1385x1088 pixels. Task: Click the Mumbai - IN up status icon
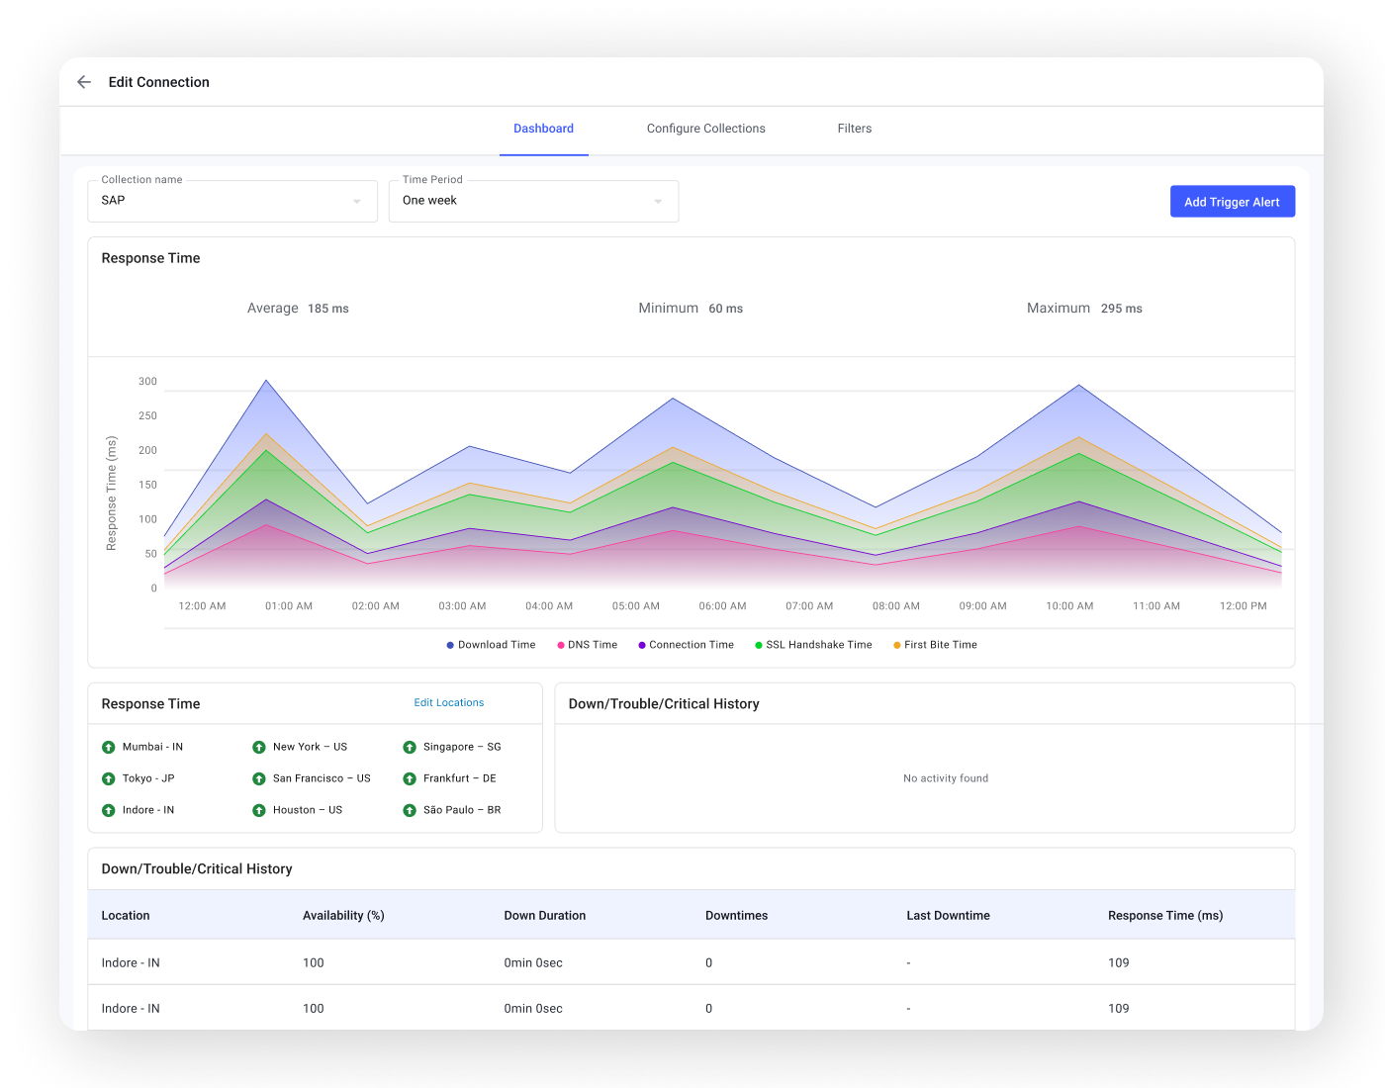[x=109, y=747]
